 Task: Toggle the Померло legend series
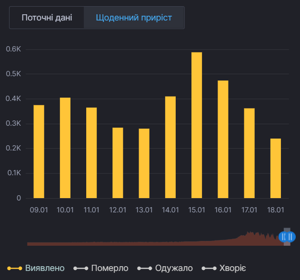[x=110, y=268]
